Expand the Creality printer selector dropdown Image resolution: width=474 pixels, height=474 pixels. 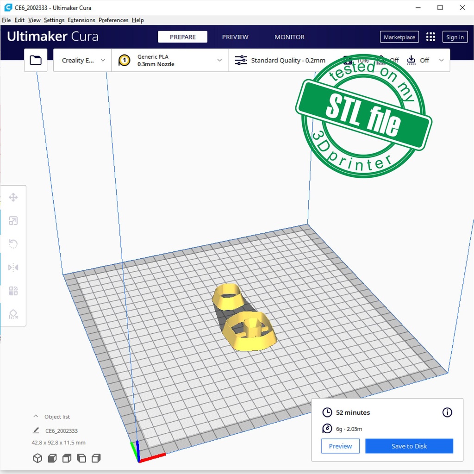[83, 60]
